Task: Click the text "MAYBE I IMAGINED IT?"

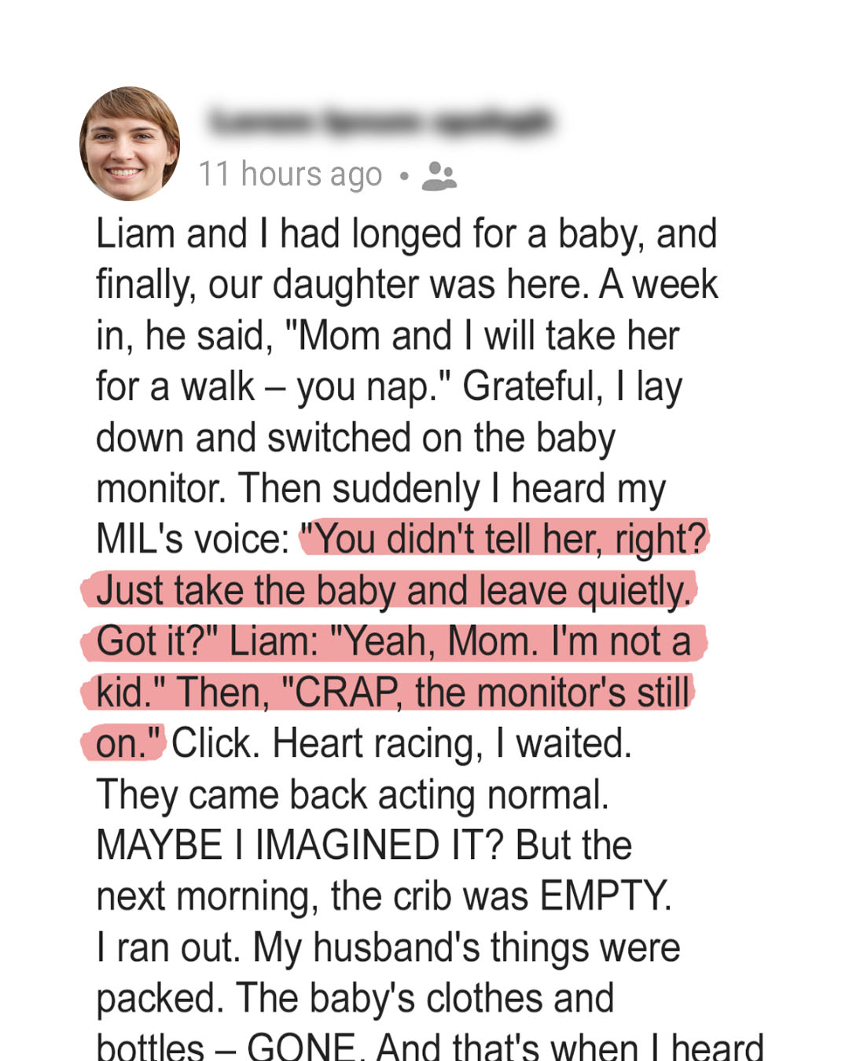Action: (x=300, y=846)
